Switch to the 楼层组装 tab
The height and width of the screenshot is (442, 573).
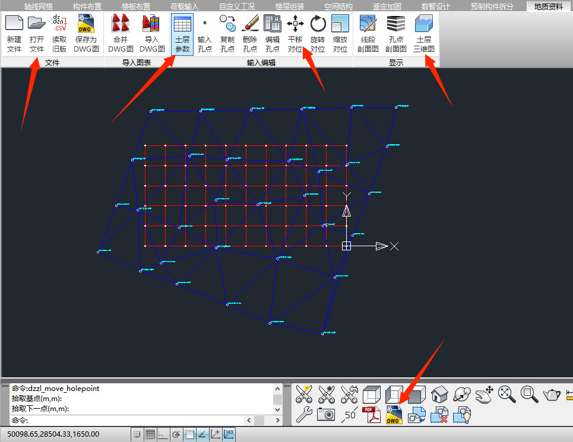[289, 7]
